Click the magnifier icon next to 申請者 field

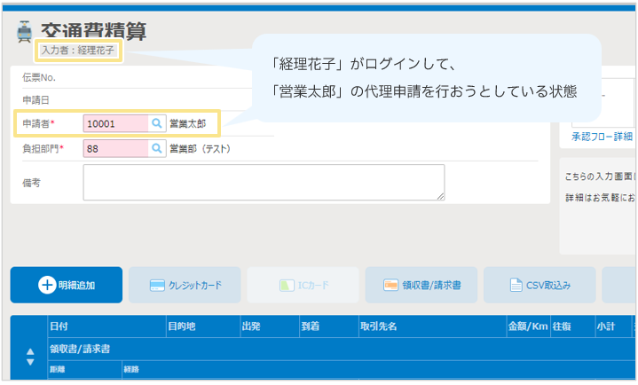coord(156,123)
